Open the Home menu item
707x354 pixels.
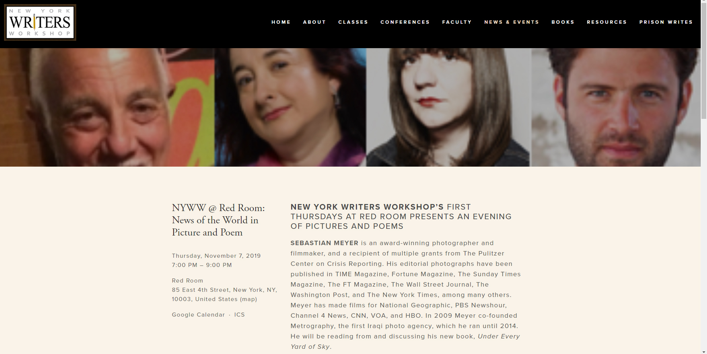tap(281, 22)
